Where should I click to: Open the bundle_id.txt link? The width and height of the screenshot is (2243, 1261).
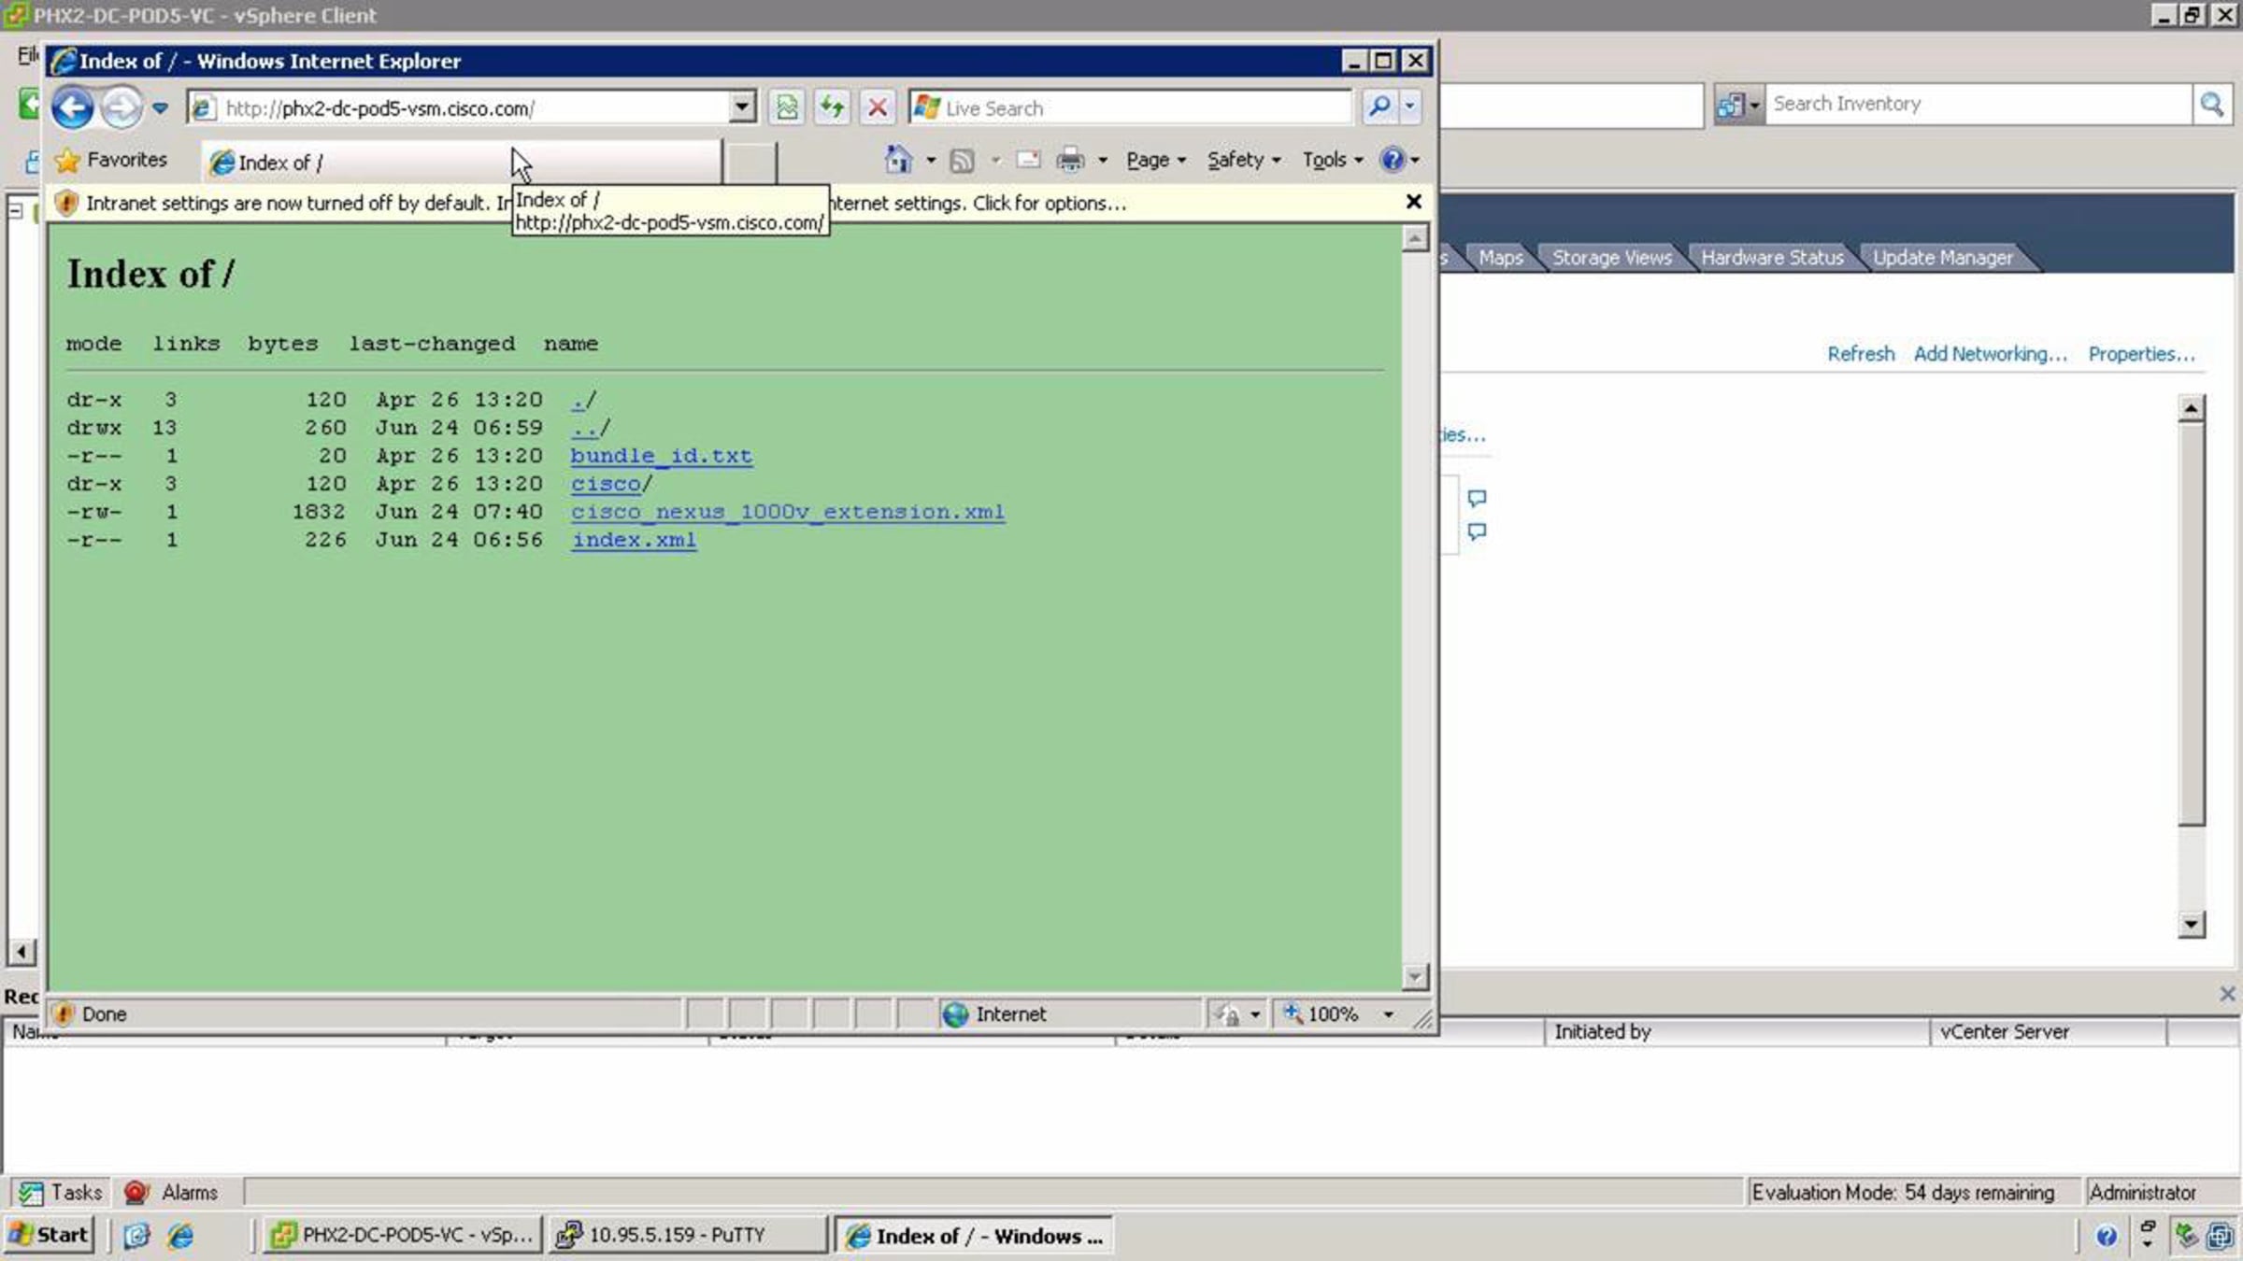tap(661, 456)
